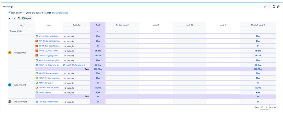This screenshot has width=283, height=113.
Task: Click the orange type icon for AT-14
Action: [37, 46]
